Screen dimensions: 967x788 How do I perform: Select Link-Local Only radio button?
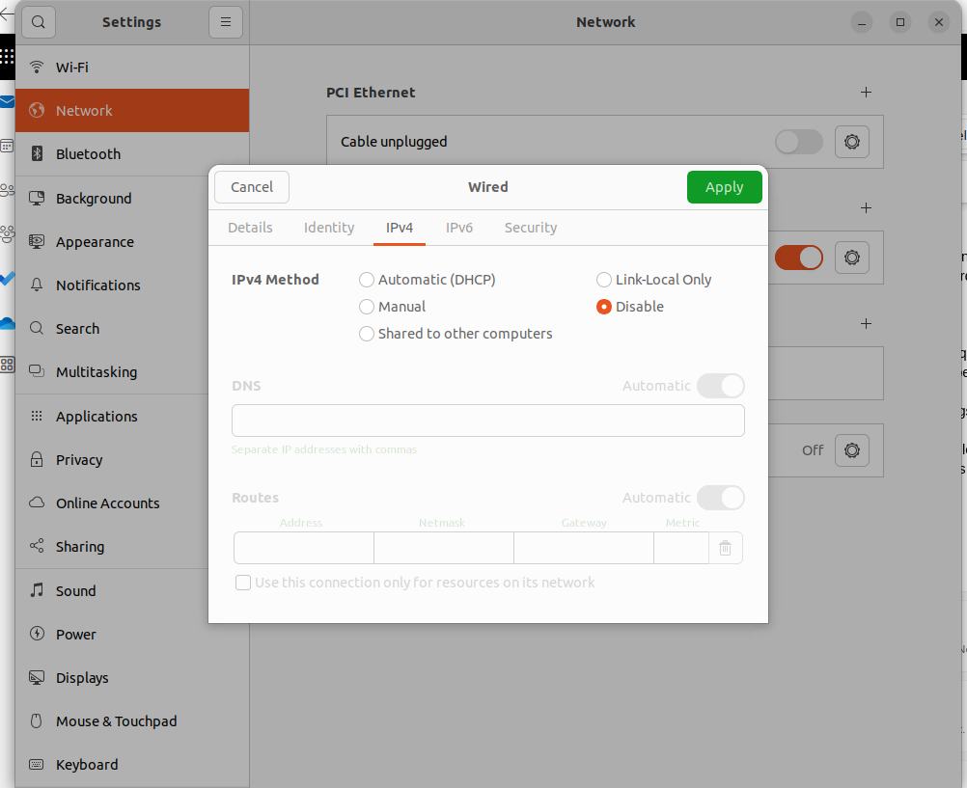point(604,280)
